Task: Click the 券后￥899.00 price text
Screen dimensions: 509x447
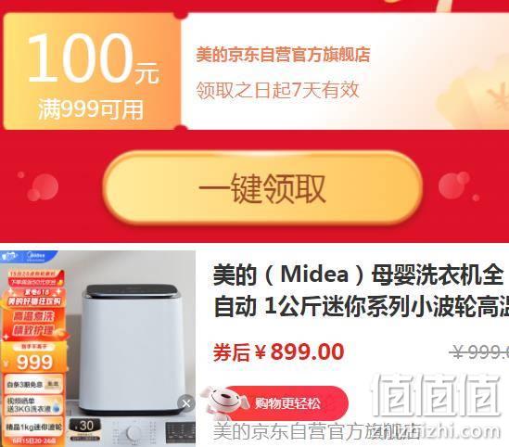Action: click(278, 351)
